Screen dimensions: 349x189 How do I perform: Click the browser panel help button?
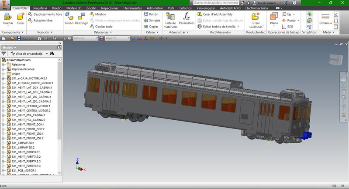coord(59,47)
